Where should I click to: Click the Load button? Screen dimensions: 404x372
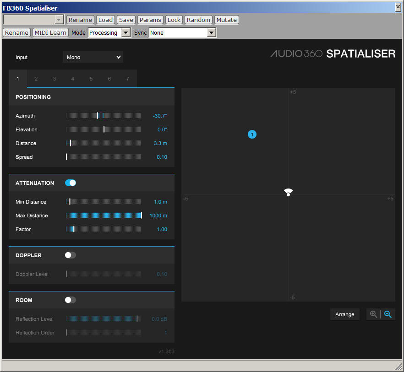click(105, 20)
